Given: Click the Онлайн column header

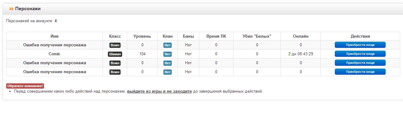Looking at the screenshot, I should tap(301, 36).
